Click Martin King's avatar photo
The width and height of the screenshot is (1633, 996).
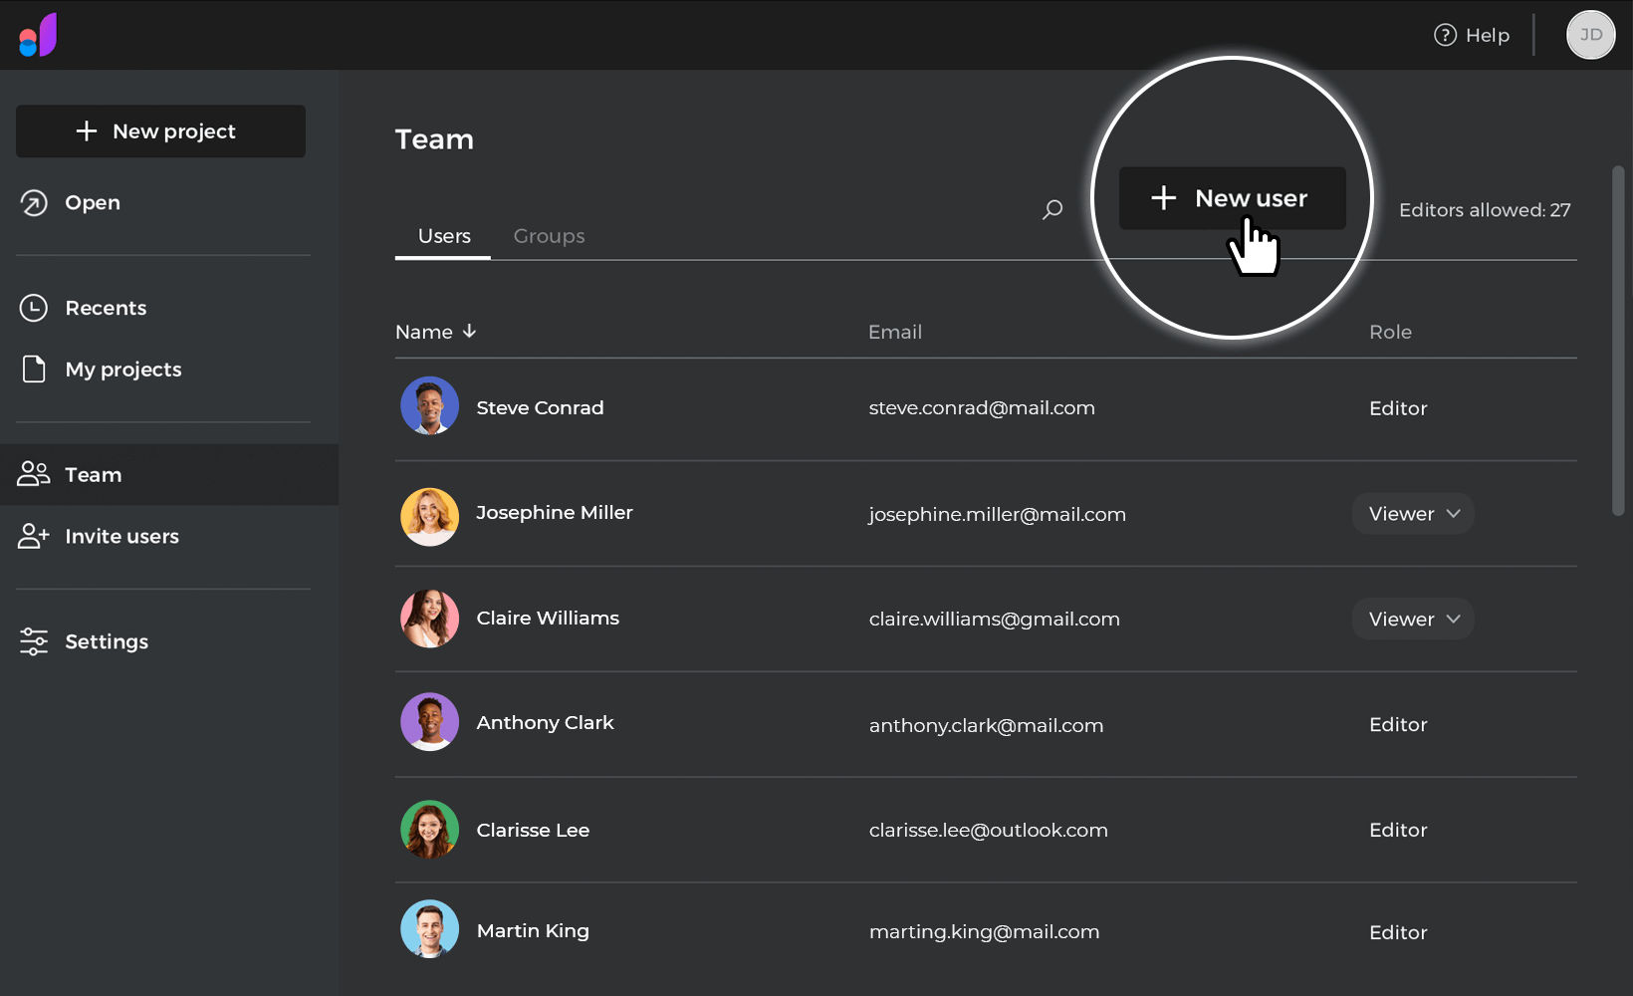(x=429, y=929)
